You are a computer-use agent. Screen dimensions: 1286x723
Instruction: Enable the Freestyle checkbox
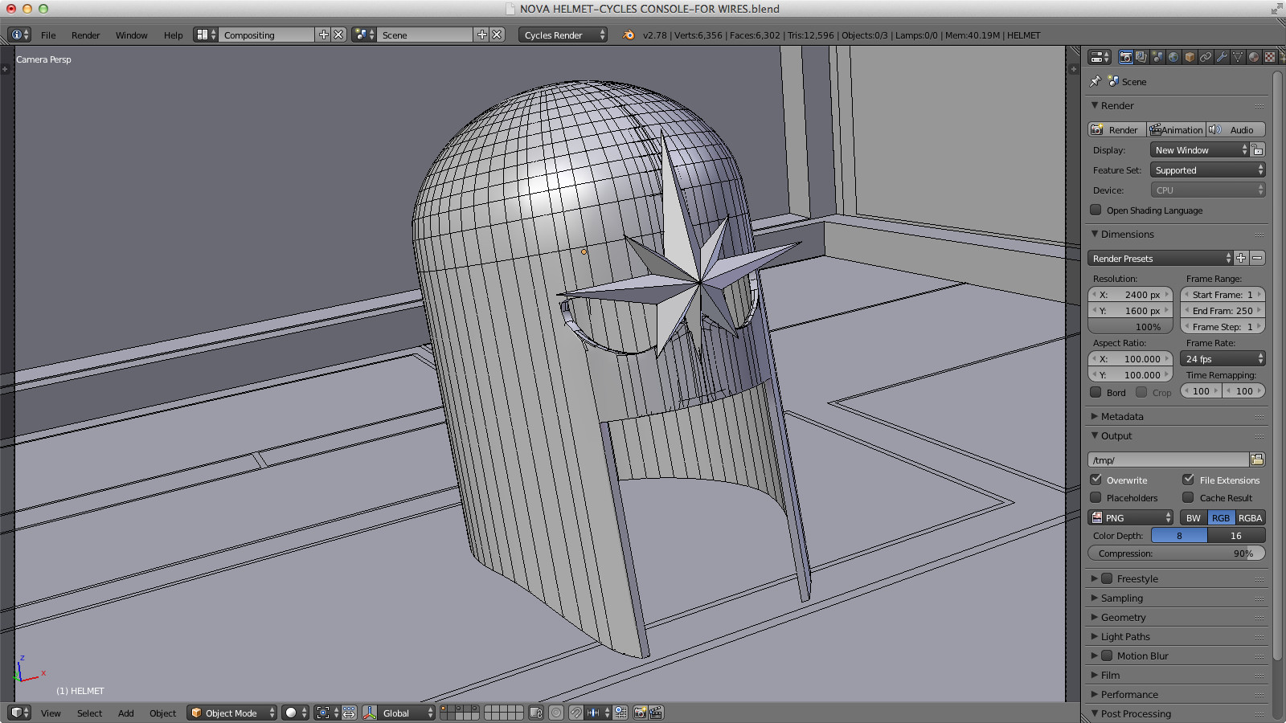click(x=1107, y=578)
